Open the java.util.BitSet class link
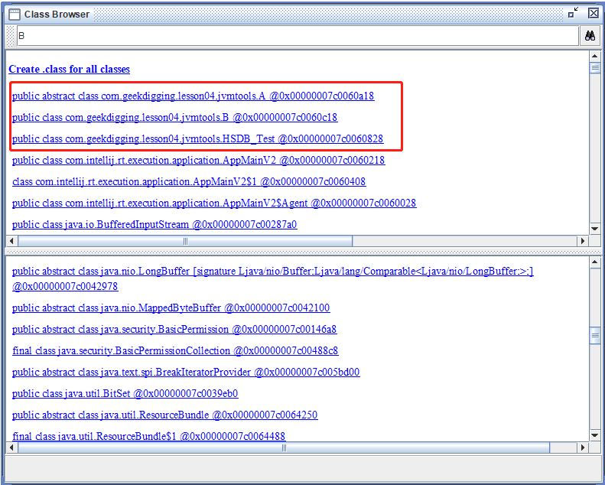This screenshot has width=605, height=485. click(x=125, y=393)
